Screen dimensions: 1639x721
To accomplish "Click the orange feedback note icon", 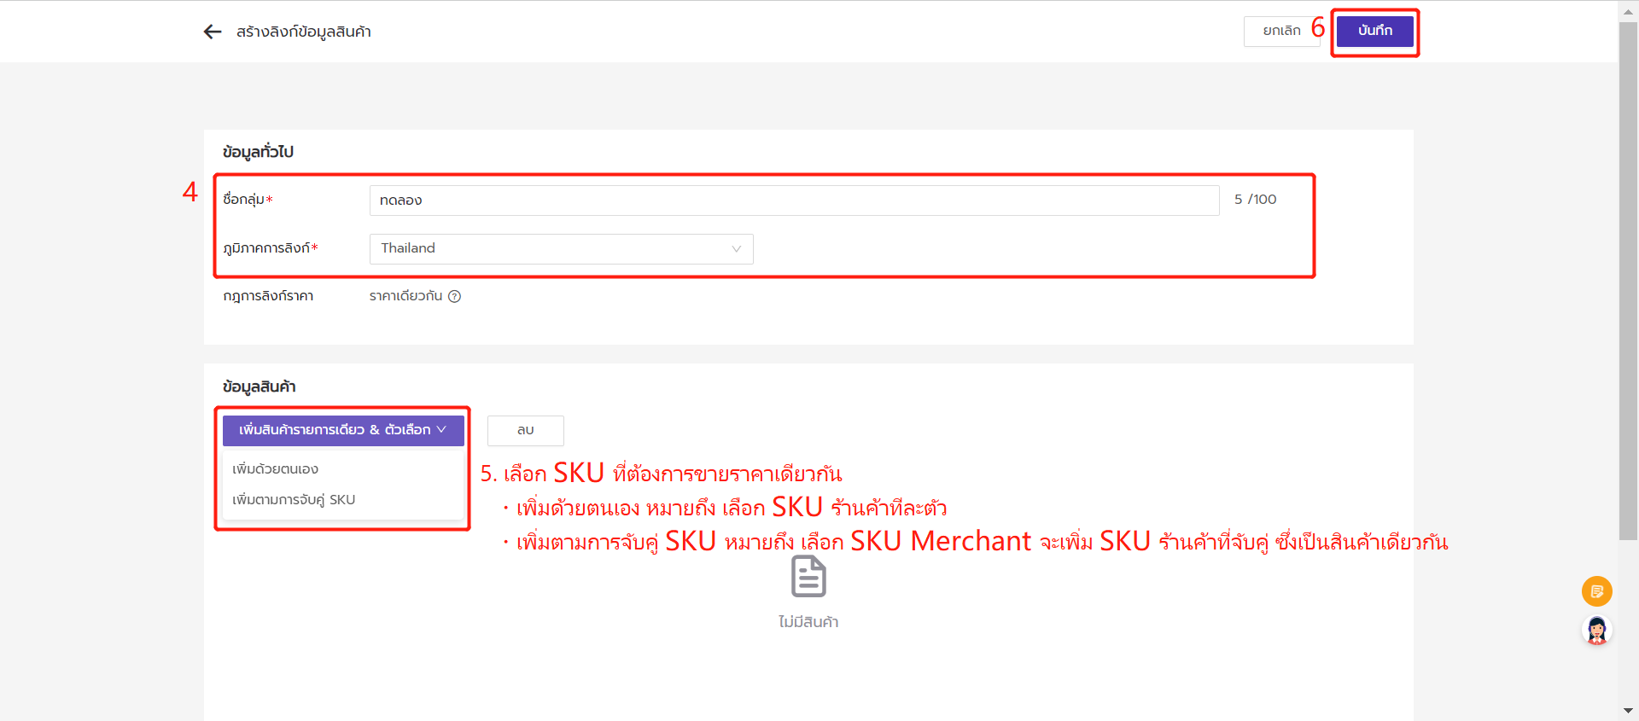I will coord(1596,591).
